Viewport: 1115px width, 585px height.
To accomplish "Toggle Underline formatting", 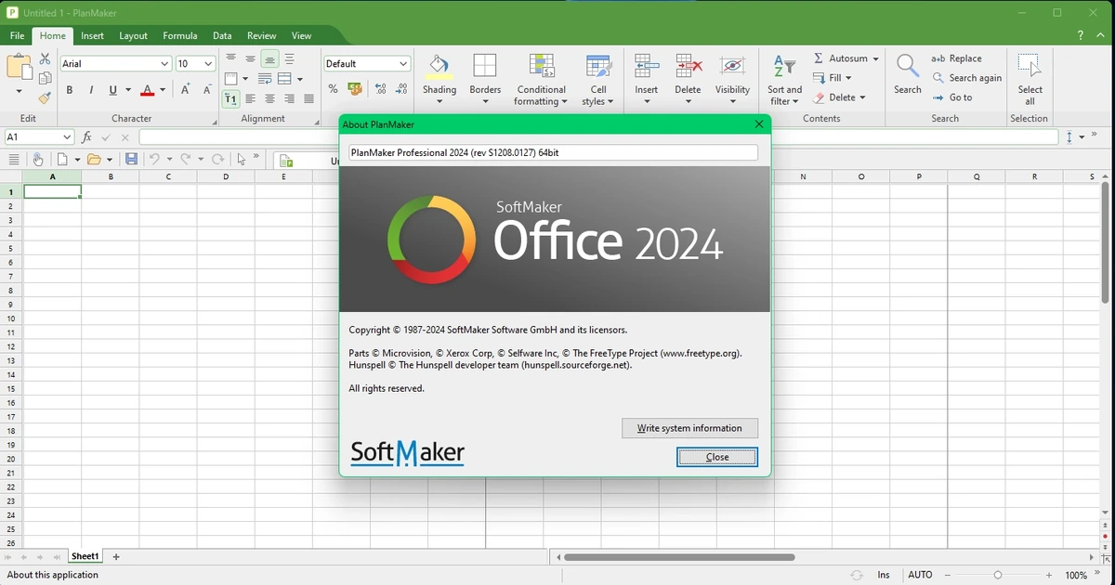I will (113, 90).
